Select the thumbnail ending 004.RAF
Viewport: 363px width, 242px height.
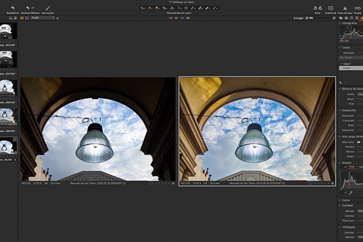pyautogui.click(x=8, y=59)
